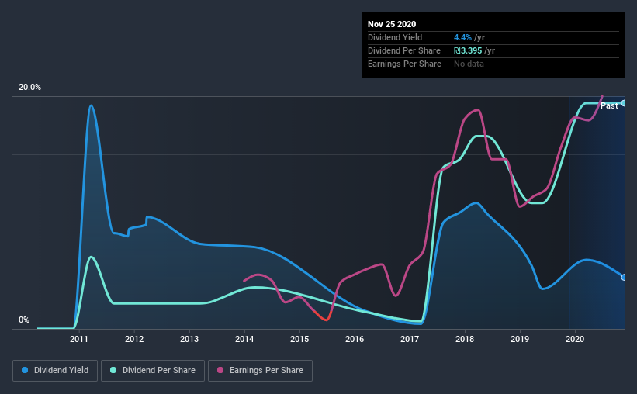Click the blue Dividend Yield legend dot
Image resolution: width=637 pixels, height=394 pixels.
tap(25, 370)
